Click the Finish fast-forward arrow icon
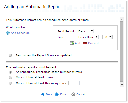128x103 pixels. 57,94
